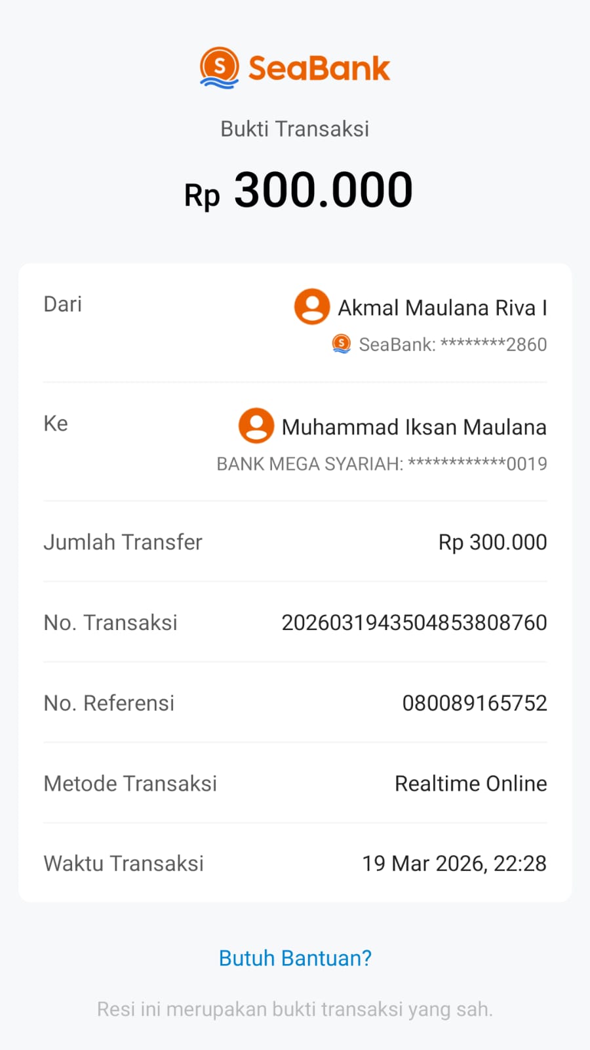Click the No. Transaksi label
The image size is (590, 1050).
(x=111, y=623)
